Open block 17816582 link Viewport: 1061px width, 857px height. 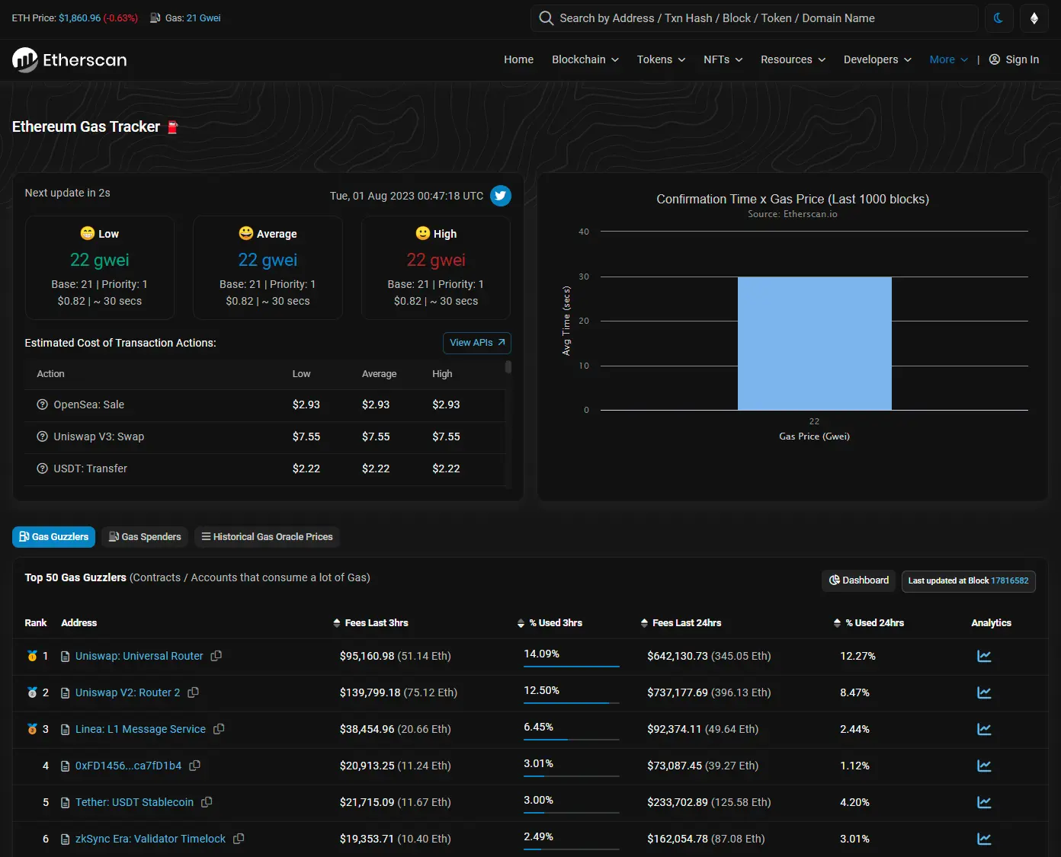(1010, 580)
